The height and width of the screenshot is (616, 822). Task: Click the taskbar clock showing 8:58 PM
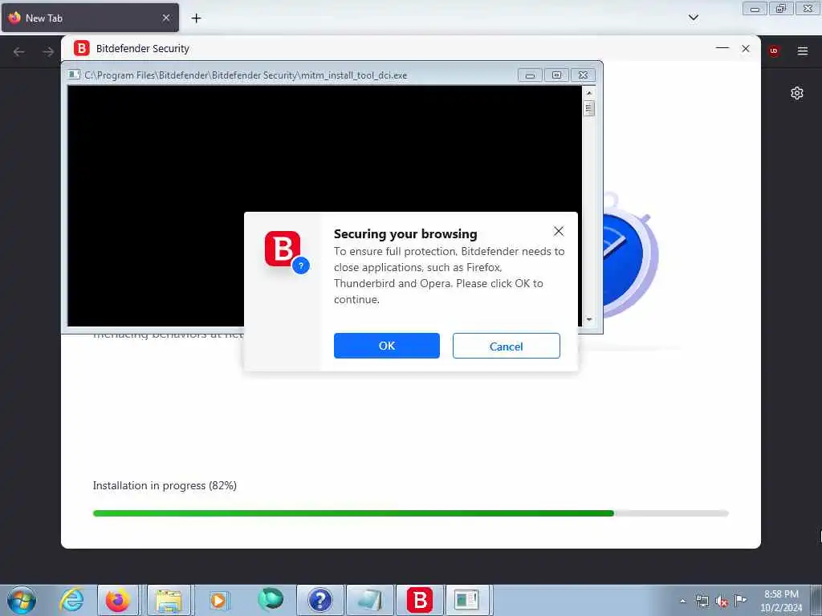pyautogui.click(x=781, y=601)
